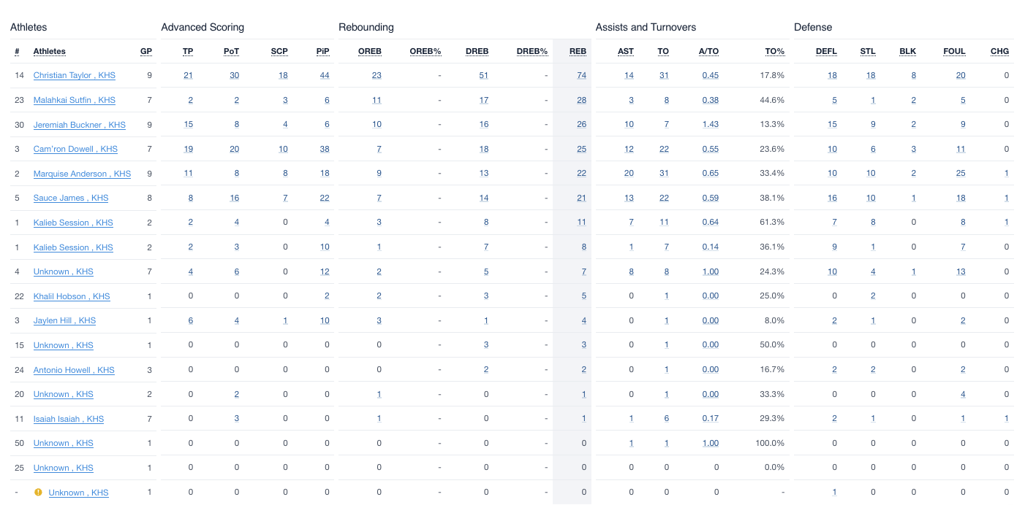1025x505 pixels.
Task: Sort by the Athletes column header
Action: coord(49,52)
